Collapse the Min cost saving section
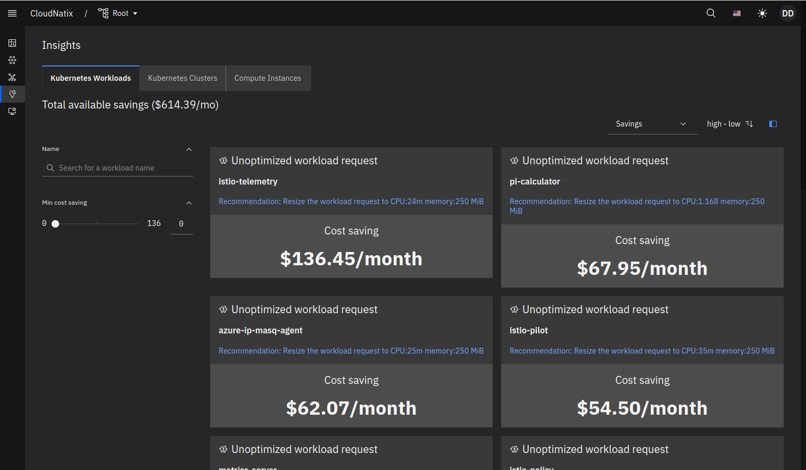This screenshot has height=470, width=806. (x=189, y=203)
